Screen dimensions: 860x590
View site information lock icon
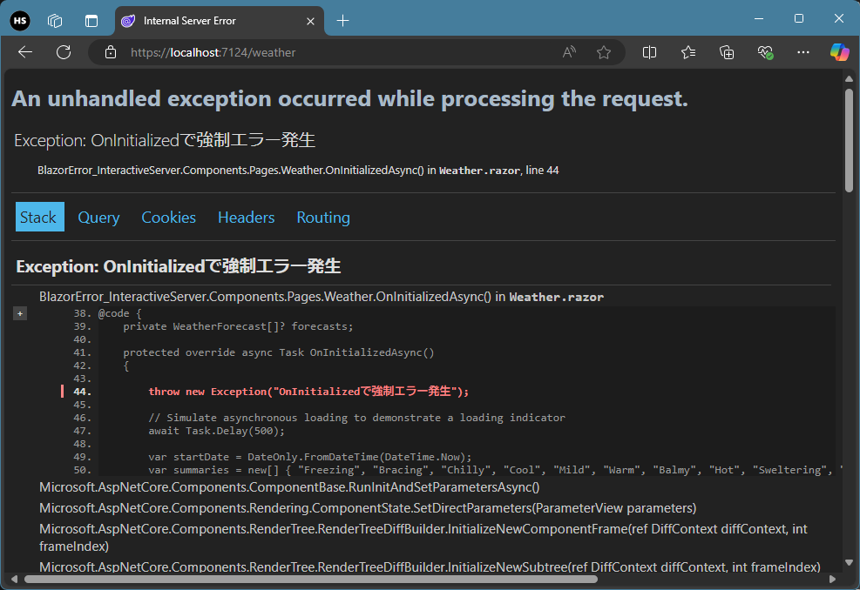tap(111, 52)
